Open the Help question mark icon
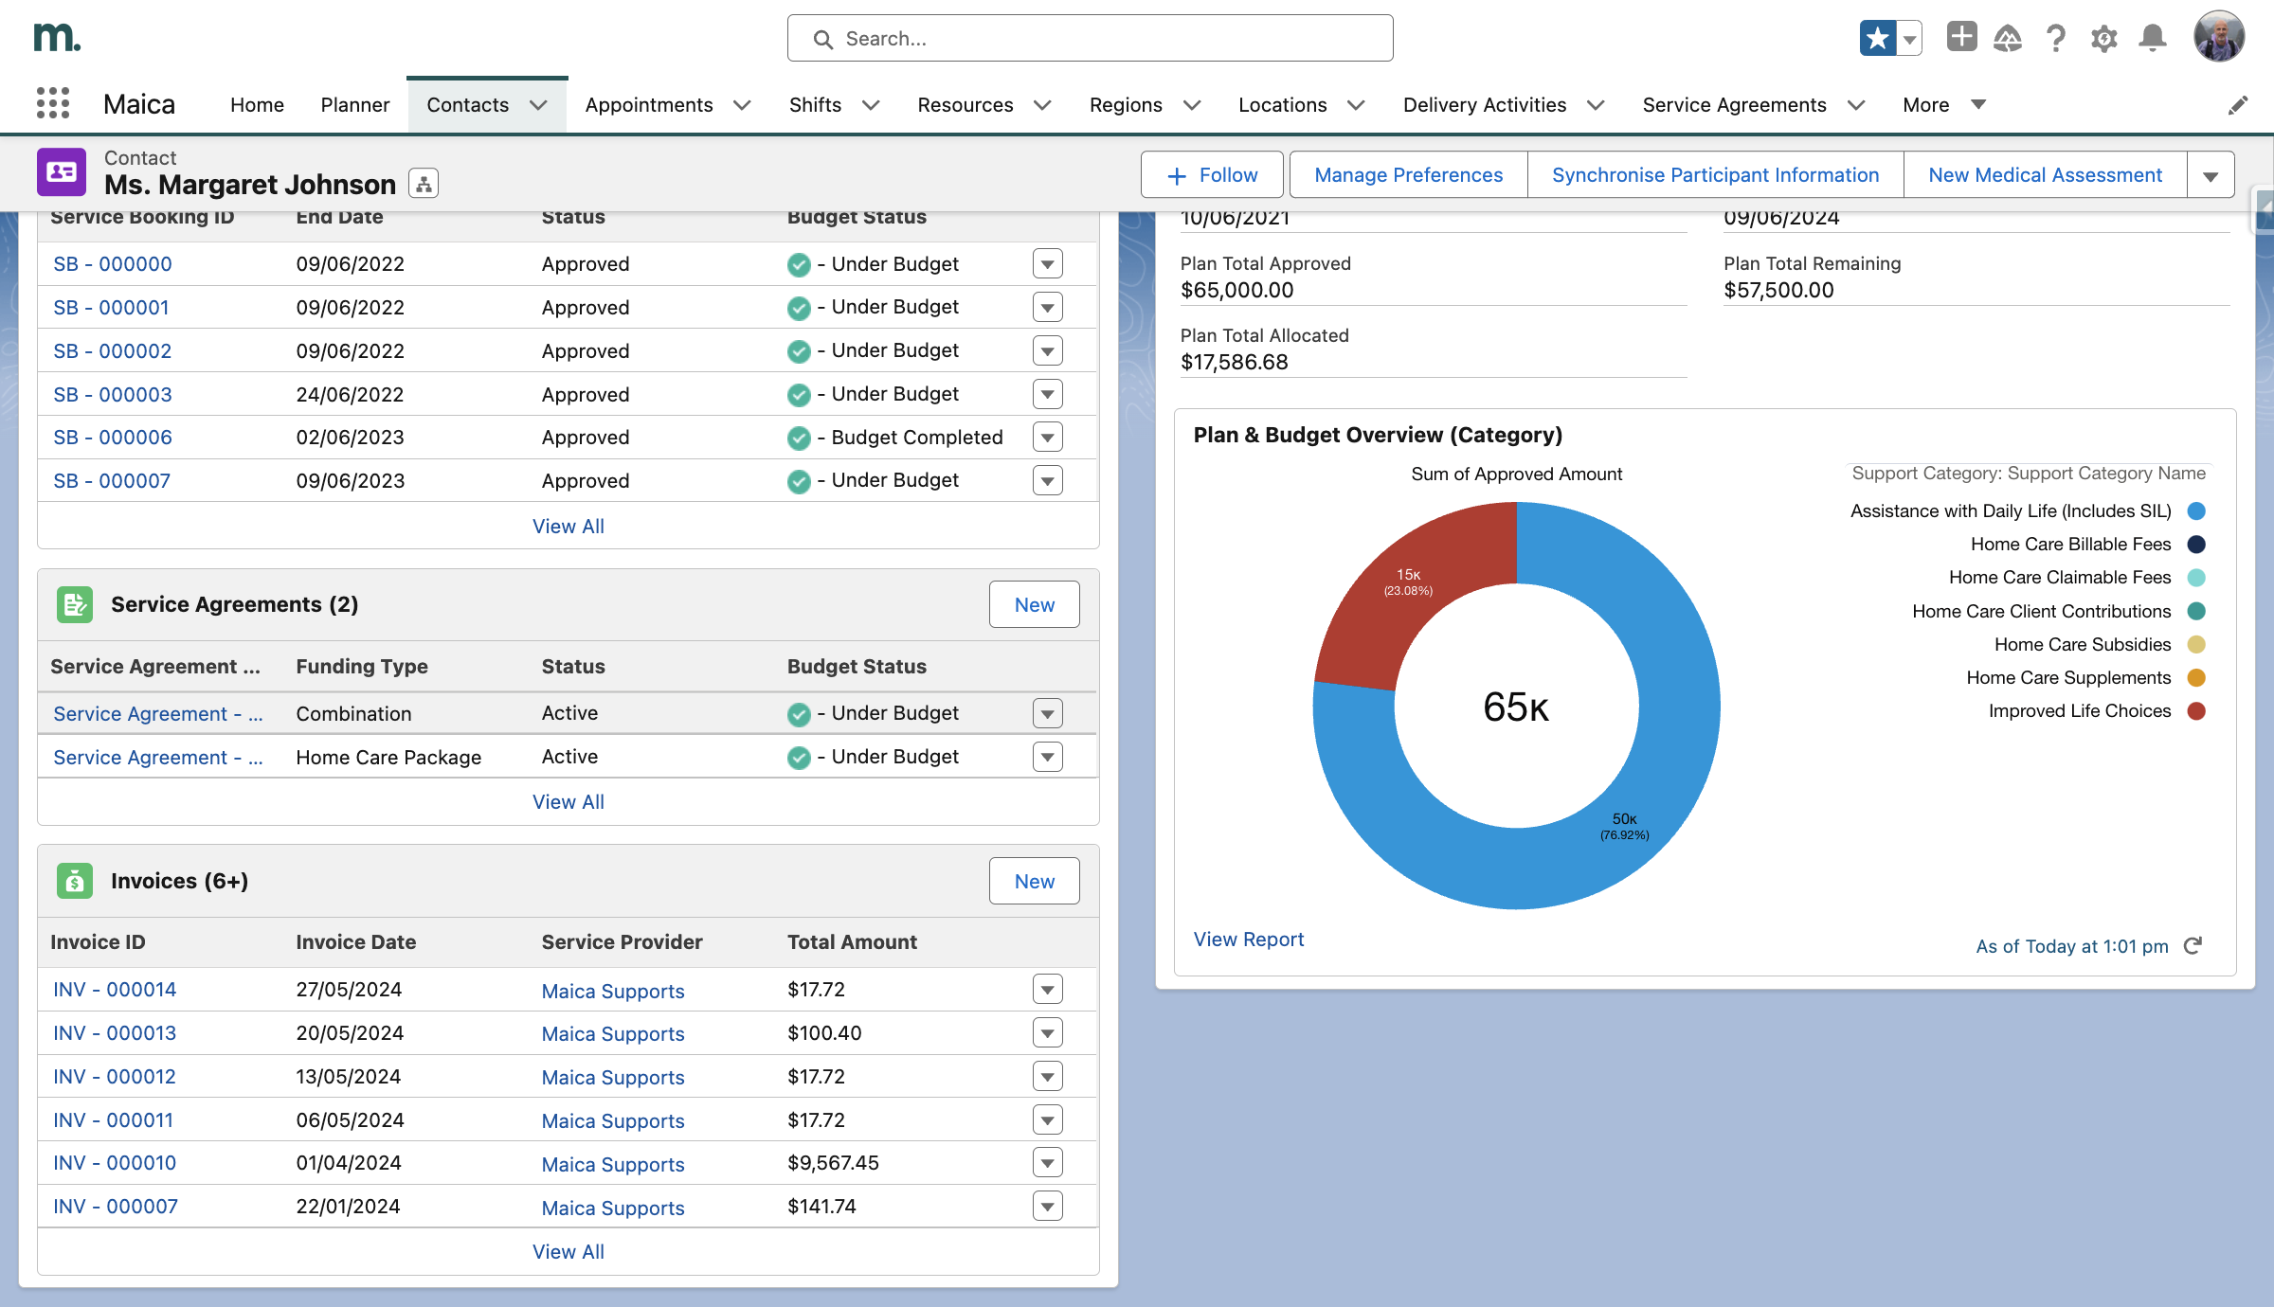 coord(2056,39)
